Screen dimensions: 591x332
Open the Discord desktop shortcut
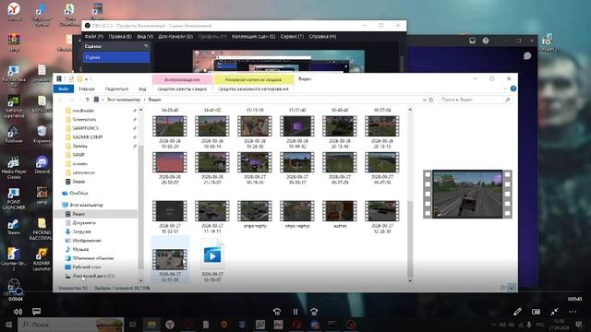point(42,164)
